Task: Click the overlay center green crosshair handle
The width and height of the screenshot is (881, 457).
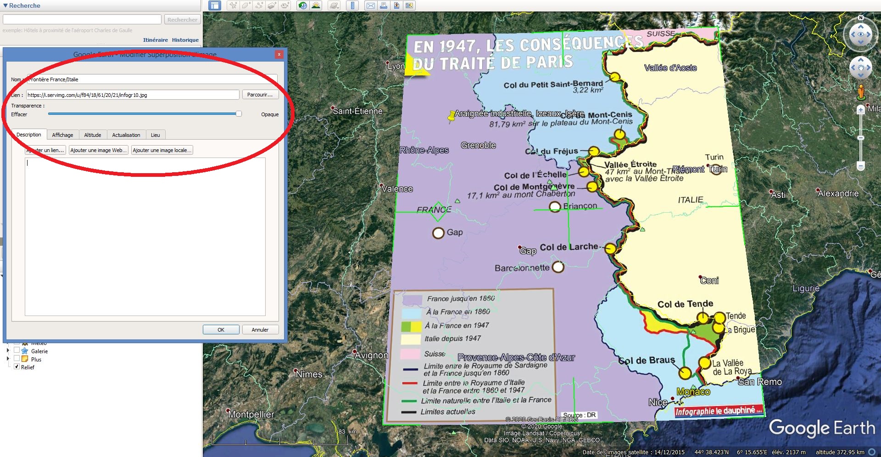Action: pyautogui.click(x=568, y=209)
